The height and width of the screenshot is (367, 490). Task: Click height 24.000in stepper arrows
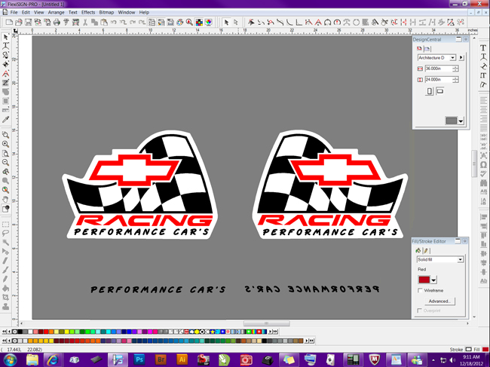[x=455, y=80]
